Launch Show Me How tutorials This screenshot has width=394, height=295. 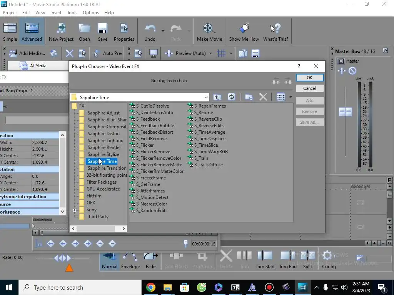tap(244, 32)
